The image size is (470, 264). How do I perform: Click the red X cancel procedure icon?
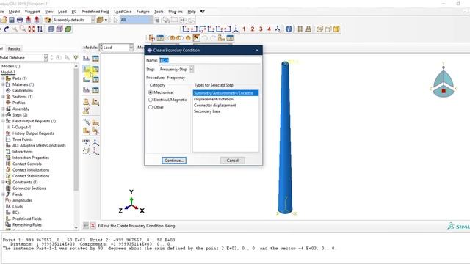click(93, 225)
